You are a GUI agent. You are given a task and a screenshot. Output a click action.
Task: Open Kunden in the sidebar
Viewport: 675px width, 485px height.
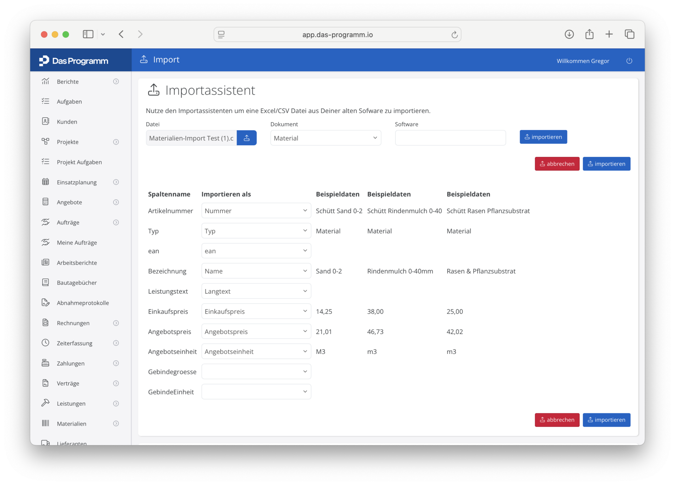pyautogui.click(x=67, y=122)
